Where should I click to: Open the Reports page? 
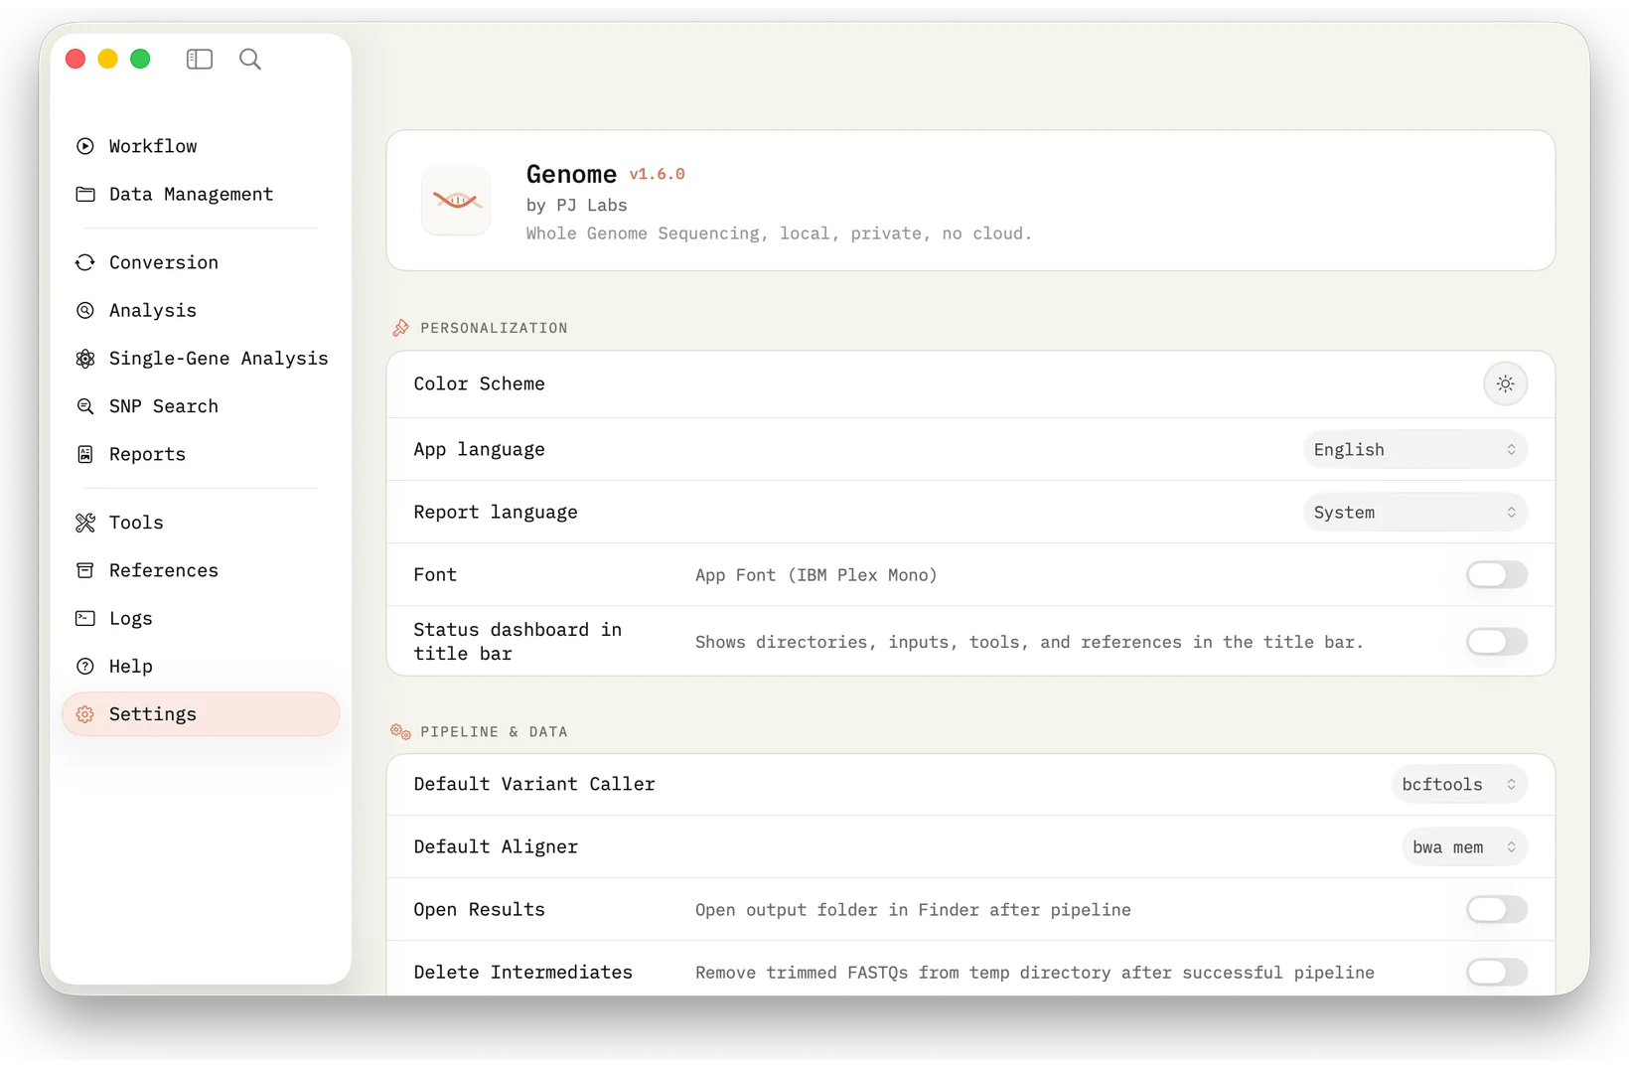click(201, 454)
